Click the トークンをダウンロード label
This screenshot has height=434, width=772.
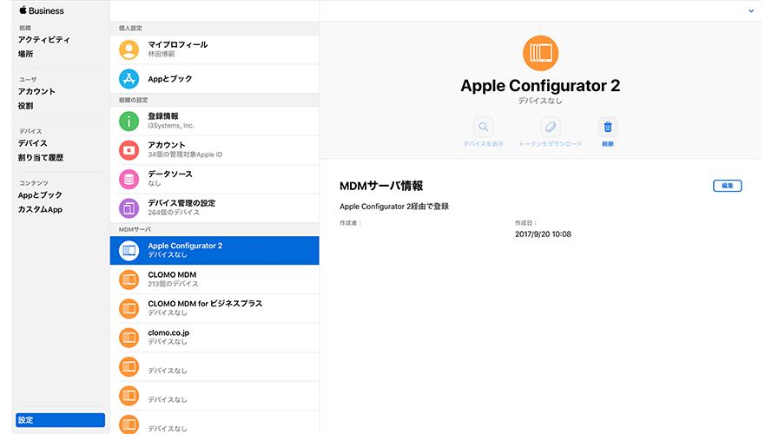click(551, 144)
